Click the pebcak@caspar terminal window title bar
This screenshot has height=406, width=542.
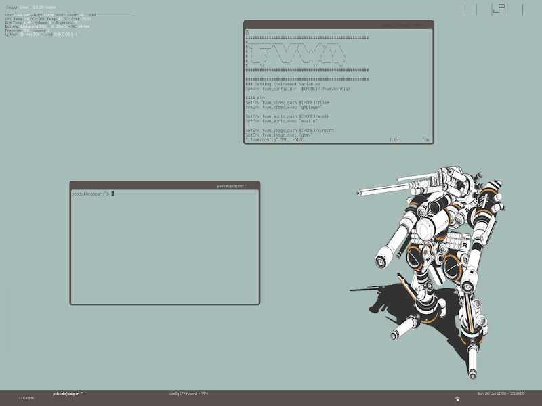click(165, 185)
